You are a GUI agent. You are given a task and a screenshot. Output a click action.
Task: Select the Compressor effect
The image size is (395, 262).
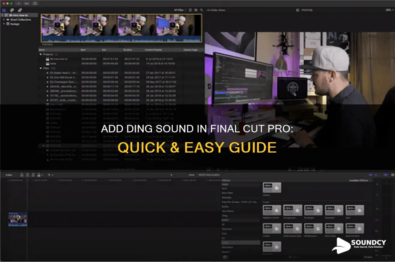click(292, 210)
